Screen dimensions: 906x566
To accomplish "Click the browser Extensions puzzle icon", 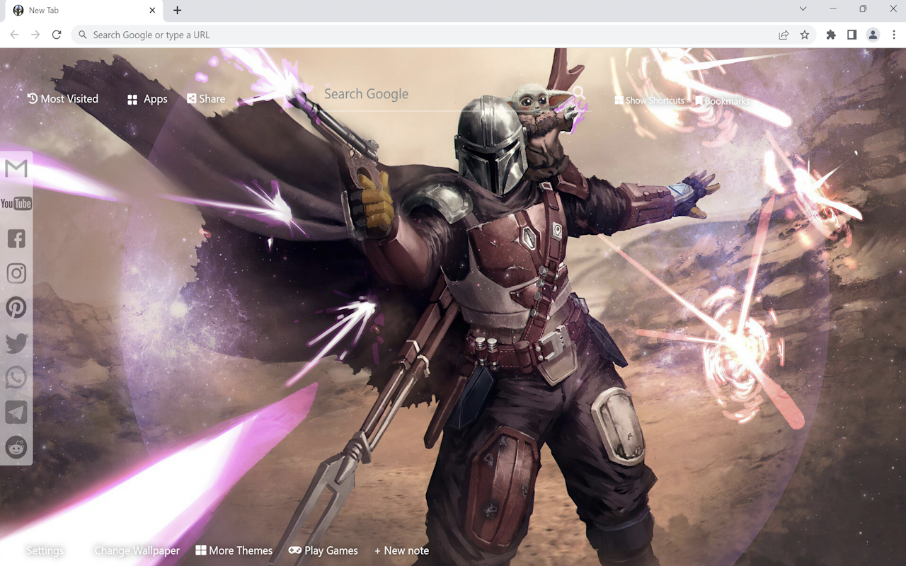I will (830, 34).
